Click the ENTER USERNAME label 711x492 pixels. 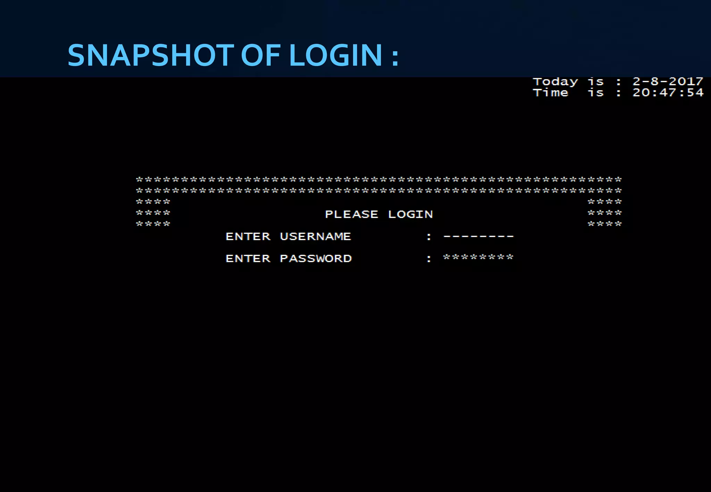pos(288,237)
